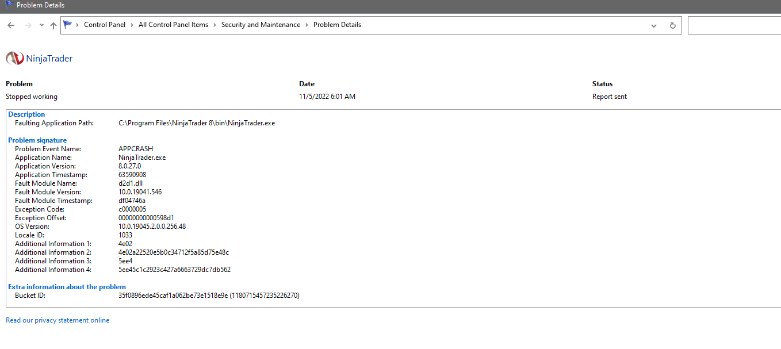Expand the chevron after All Control Panel Items

(x=215, y=25)
